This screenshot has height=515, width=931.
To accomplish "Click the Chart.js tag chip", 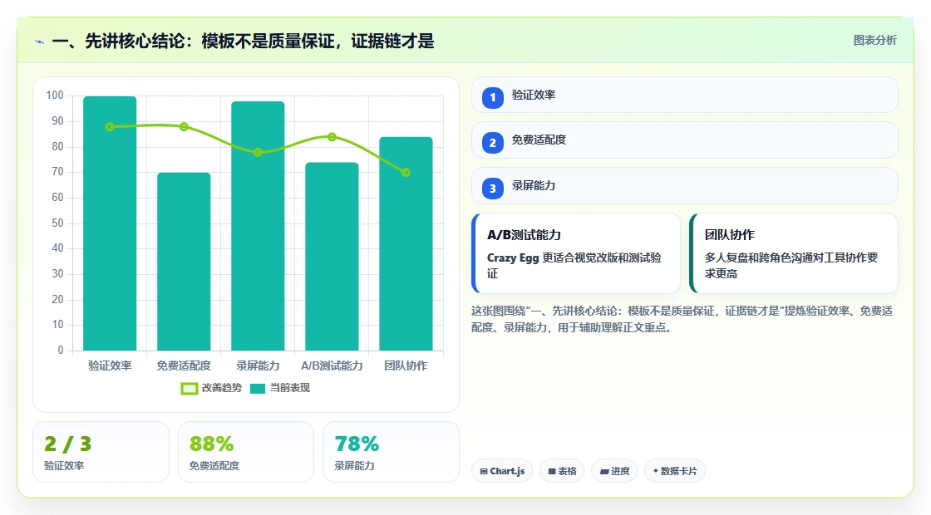I will pos(502,471).
